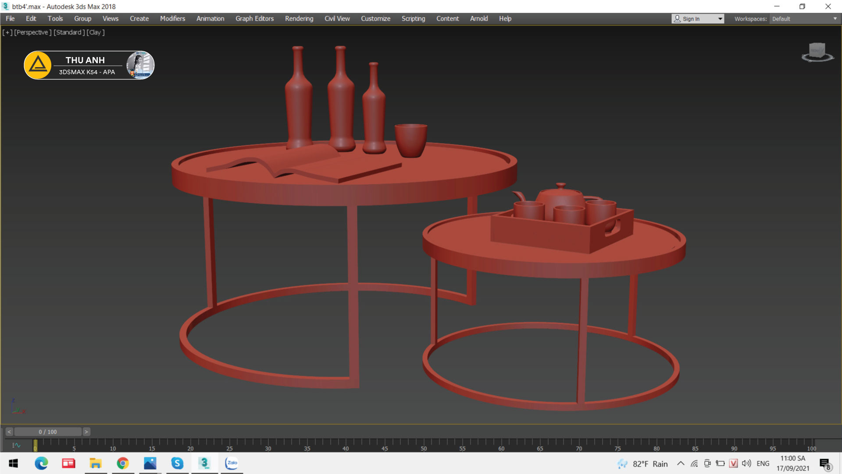Show hidden system tray icons chevron
842x474 pixels.
(x=681, y=463)
